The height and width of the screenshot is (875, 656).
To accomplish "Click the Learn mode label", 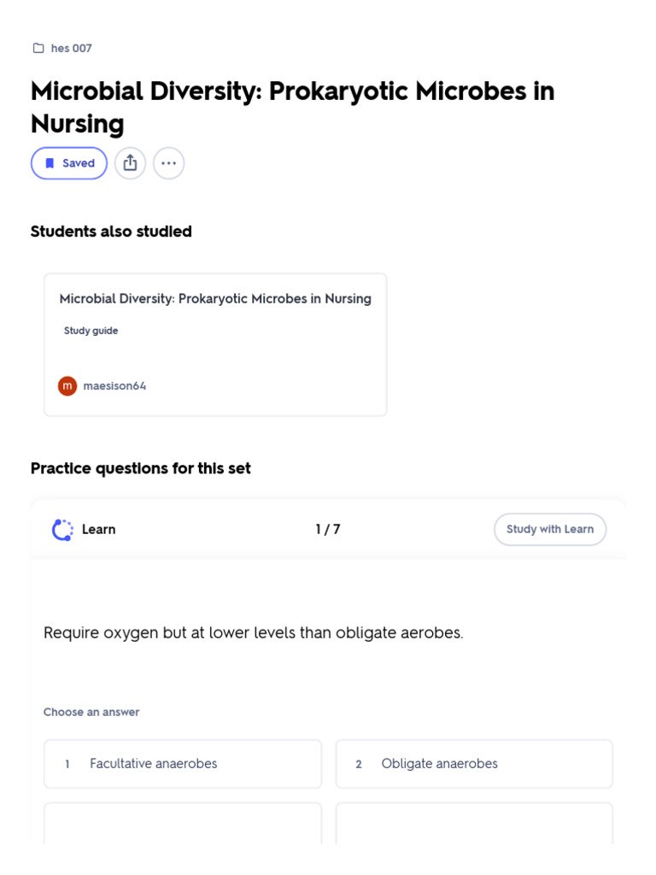I will (x=99, y=529).
